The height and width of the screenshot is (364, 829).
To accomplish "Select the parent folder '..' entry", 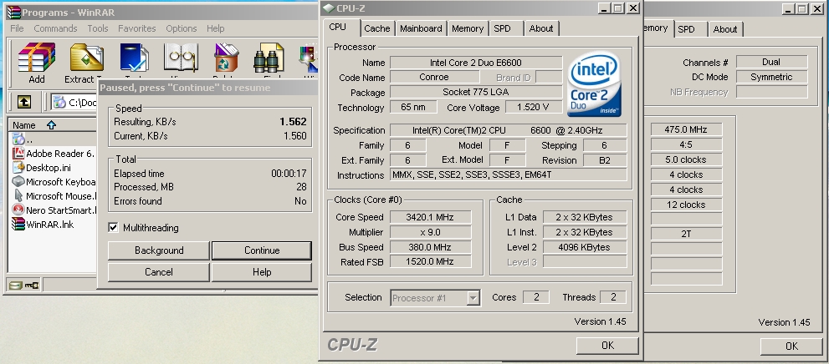I will (x=18, y=139).
